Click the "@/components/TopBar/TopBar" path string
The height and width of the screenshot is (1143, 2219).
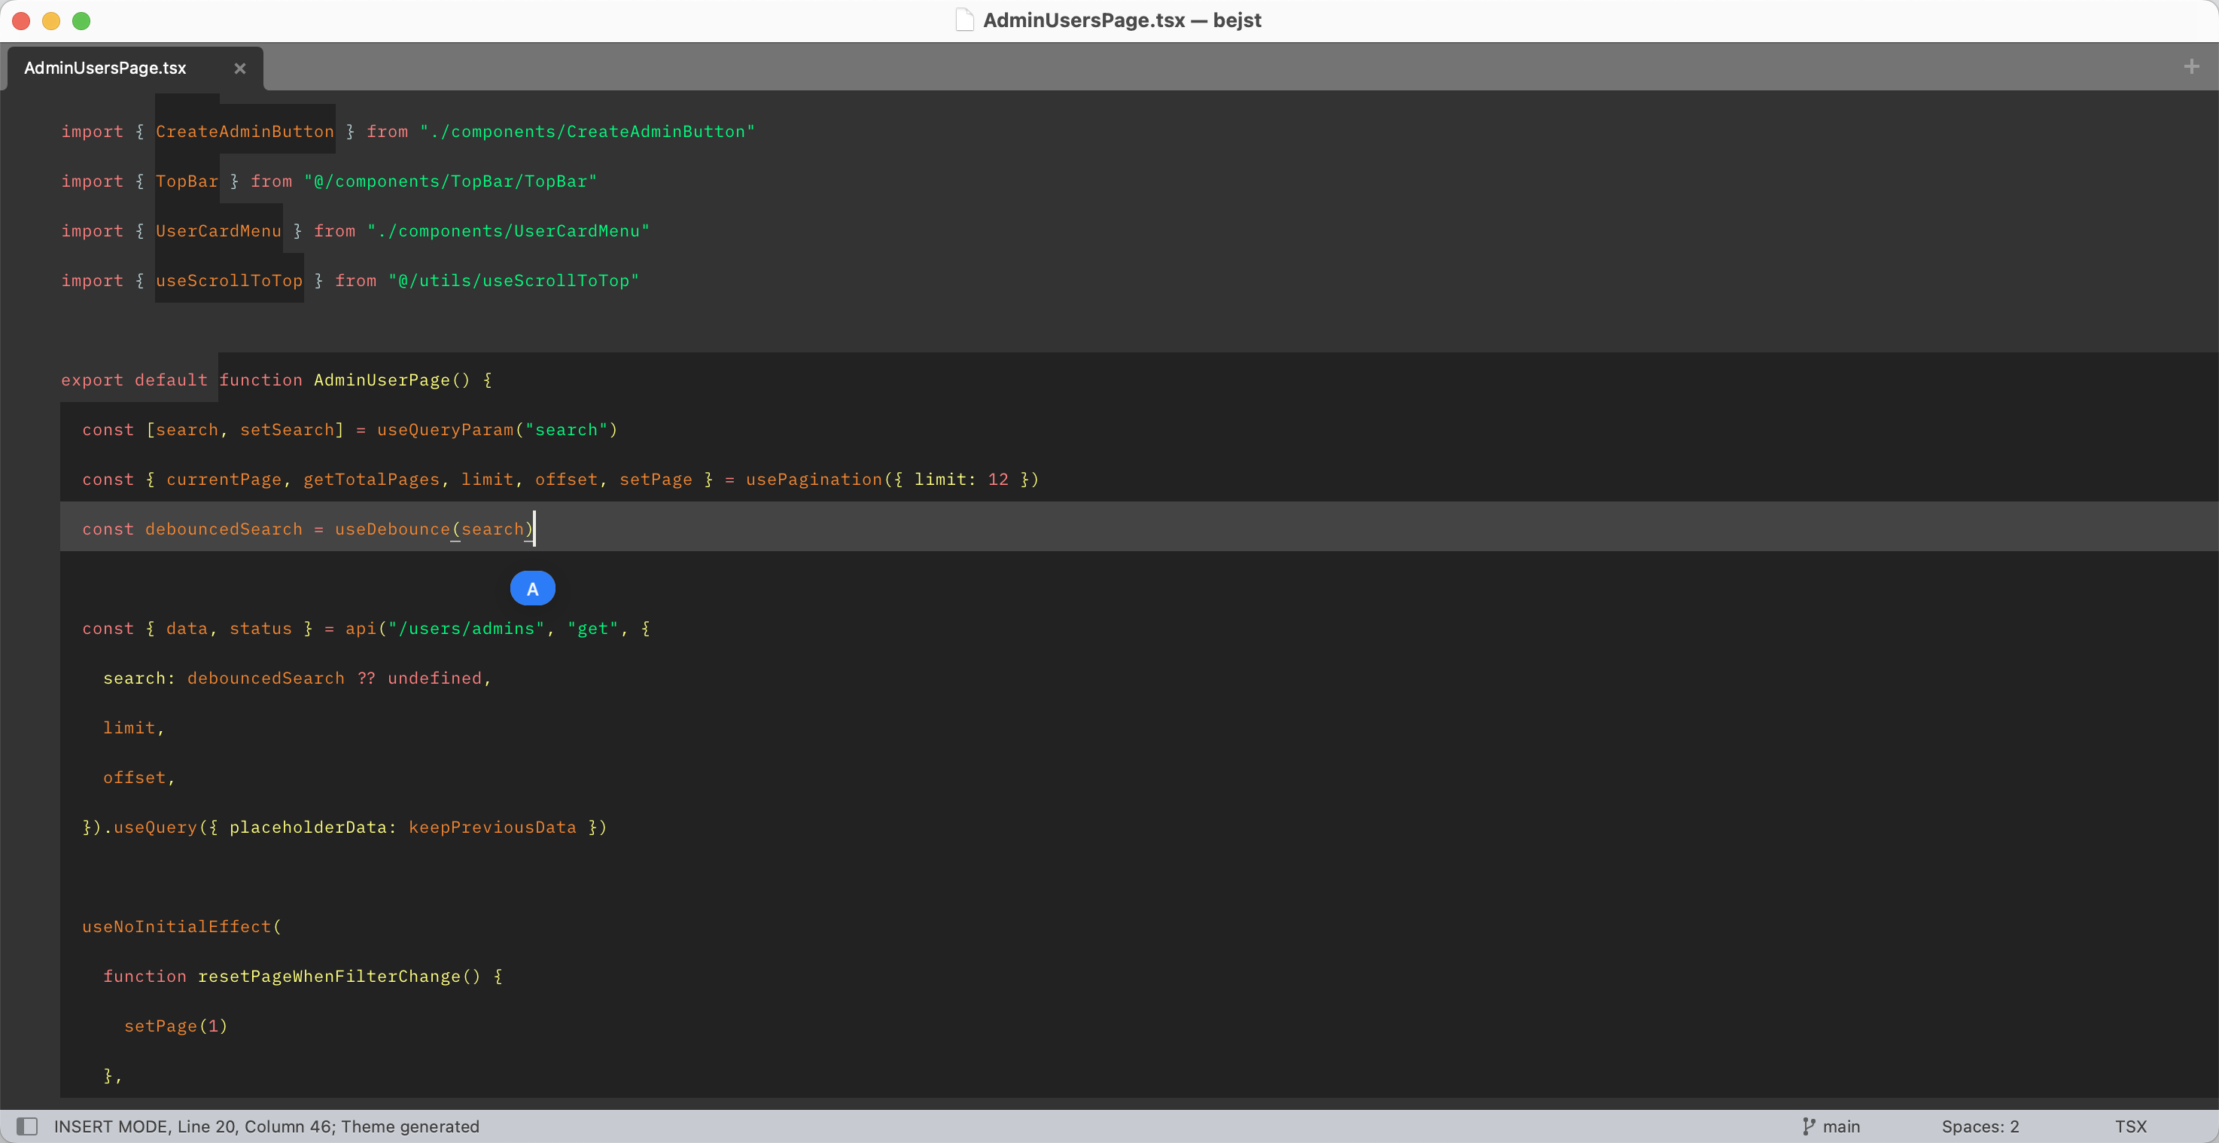pyautogui.click(x=451, y=181)
